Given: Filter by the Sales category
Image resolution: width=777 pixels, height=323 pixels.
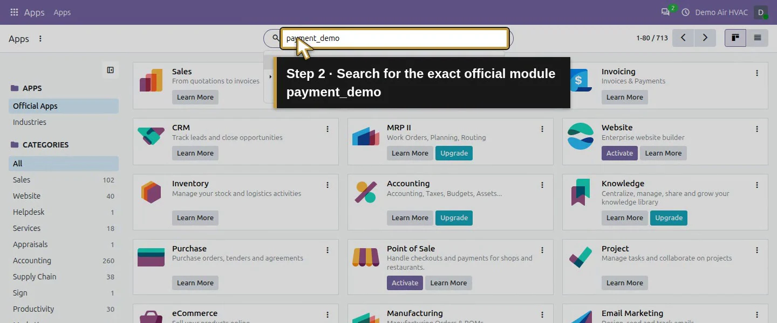Looking at the screenshot, I should tap(64, 180).
